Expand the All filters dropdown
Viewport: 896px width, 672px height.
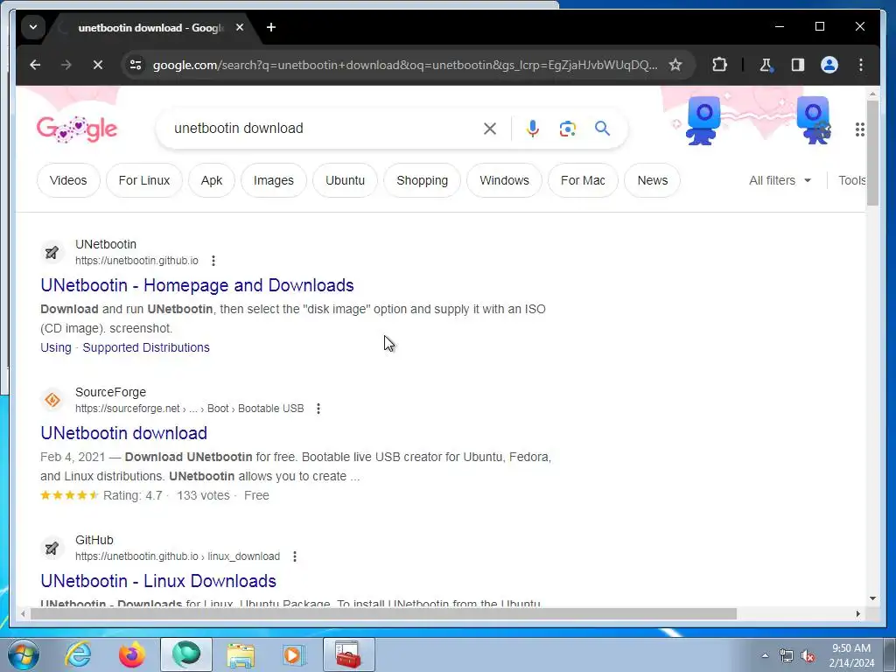(x=780, y=180)
